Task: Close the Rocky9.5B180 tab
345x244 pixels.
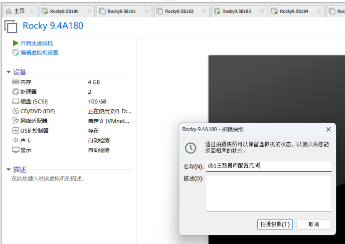Action: tap(89, 11)
